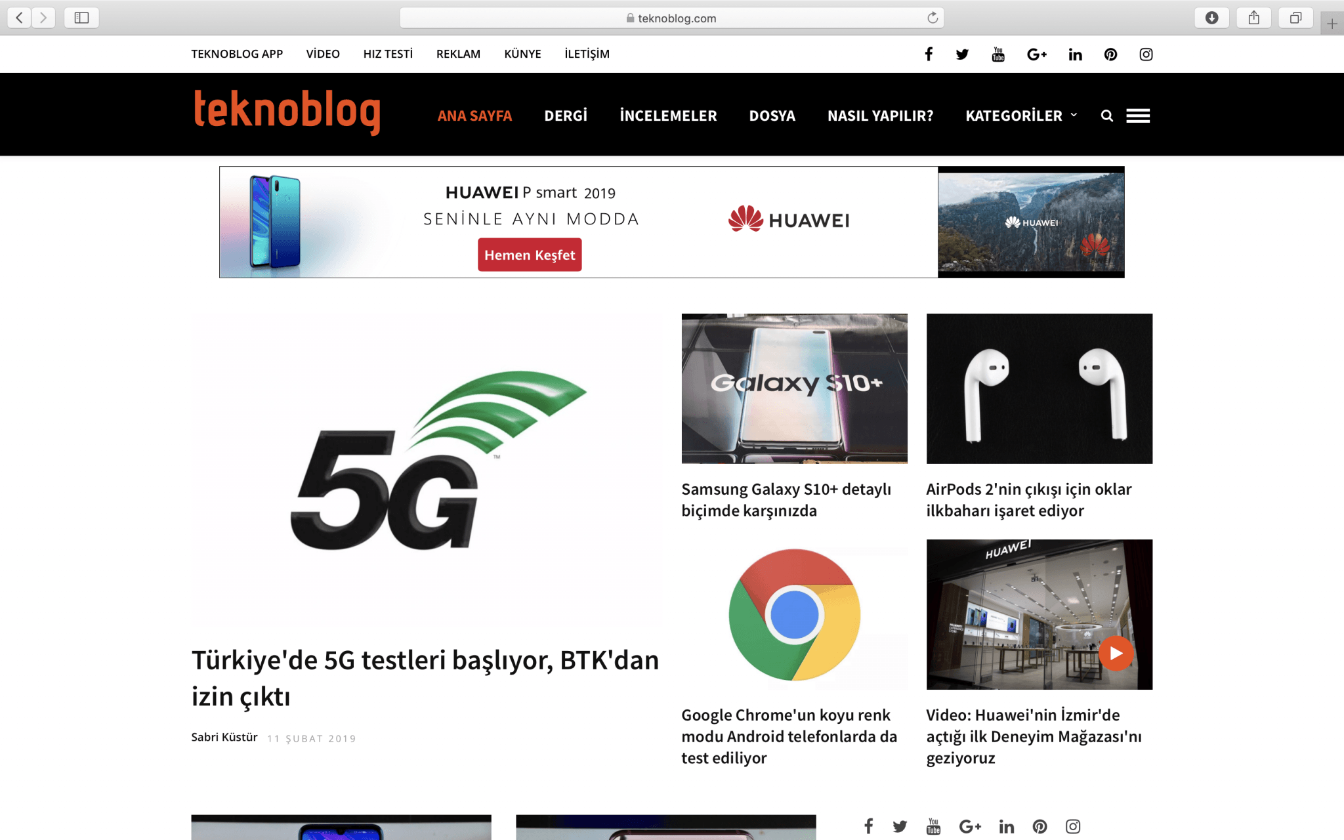Open the HIZ TESTİ link

(x=388, y=54)
